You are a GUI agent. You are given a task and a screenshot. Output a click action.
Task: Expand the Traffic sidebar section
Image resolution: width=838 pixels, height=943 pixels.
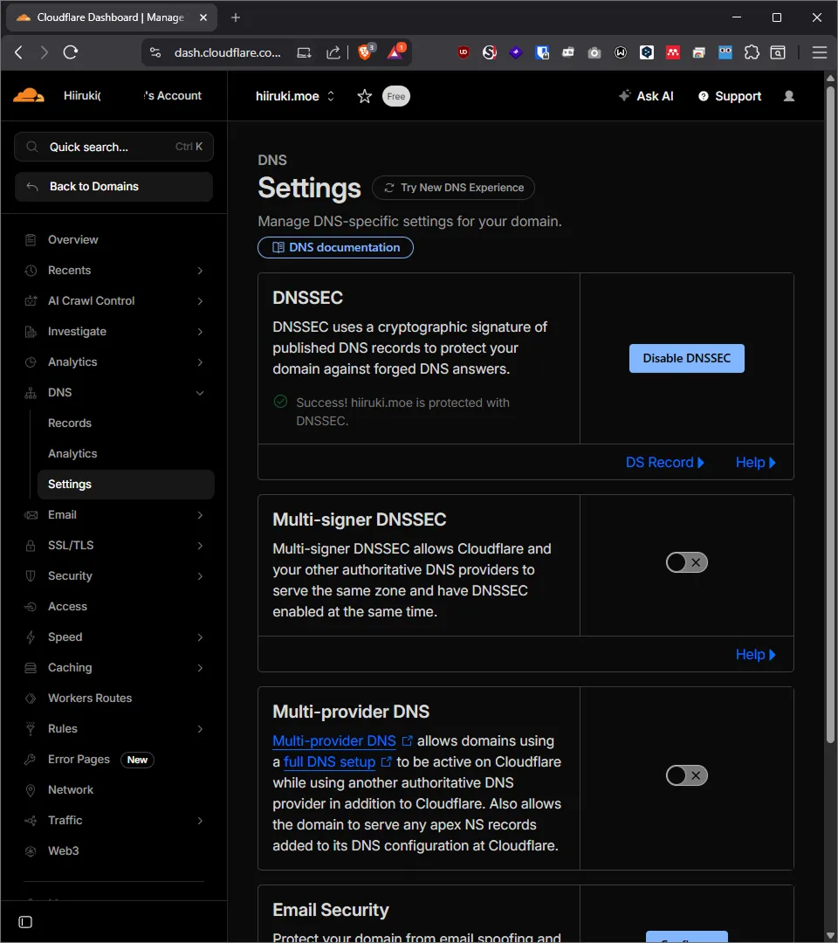pyautogui.click(x=200, y=820)
